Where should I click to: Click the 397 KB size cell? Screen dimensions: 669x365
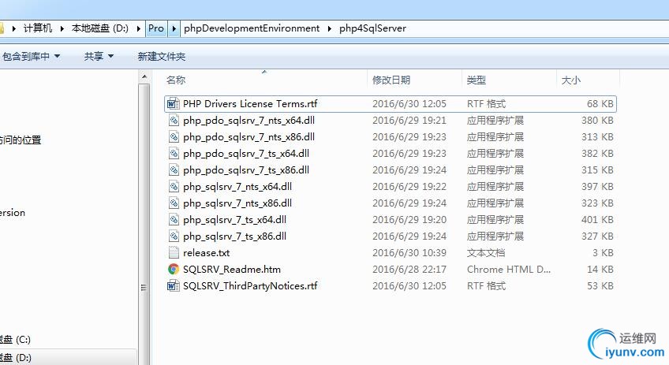(x=597, y=186)
